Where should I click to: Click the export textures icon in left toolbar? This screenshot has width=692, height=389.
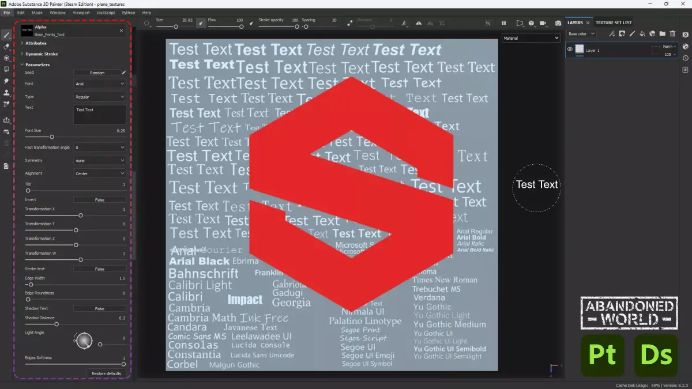point(6,120)
